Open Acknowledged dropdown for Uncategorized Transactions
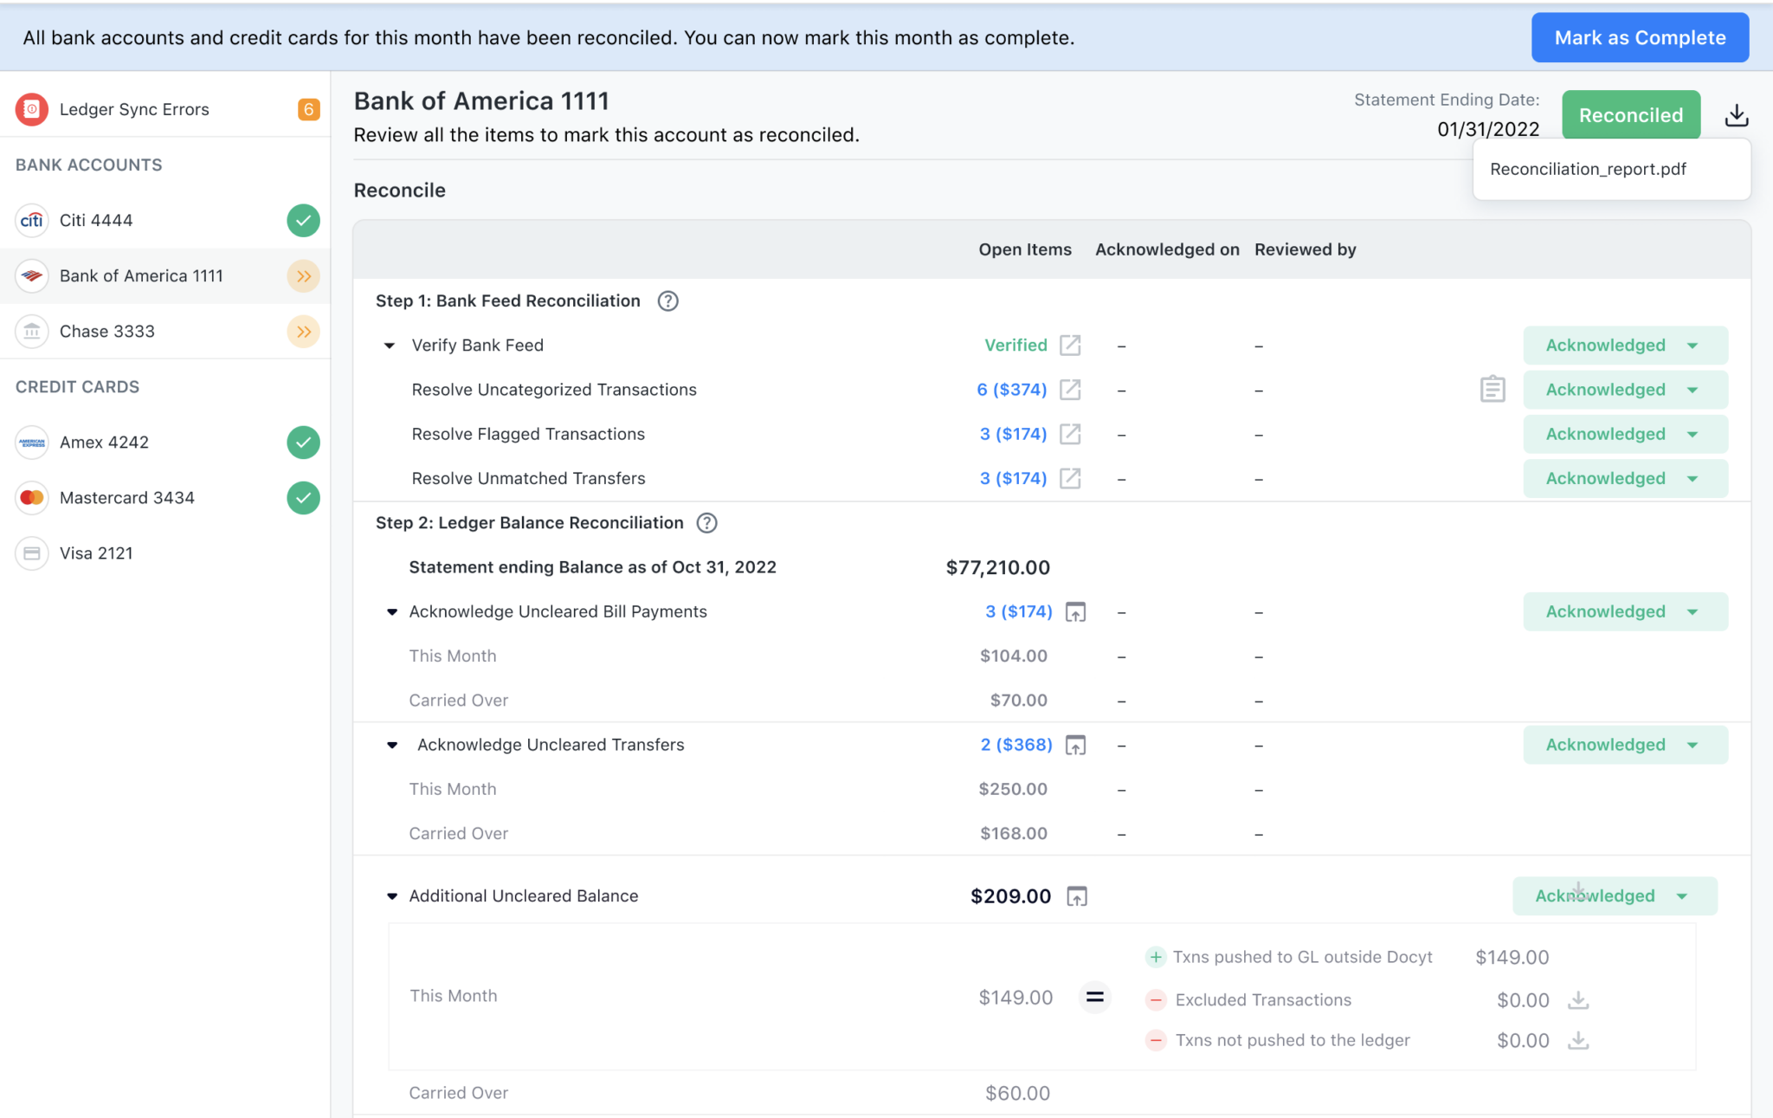The image size is (1773, 1118). (x=1625, y=389)
